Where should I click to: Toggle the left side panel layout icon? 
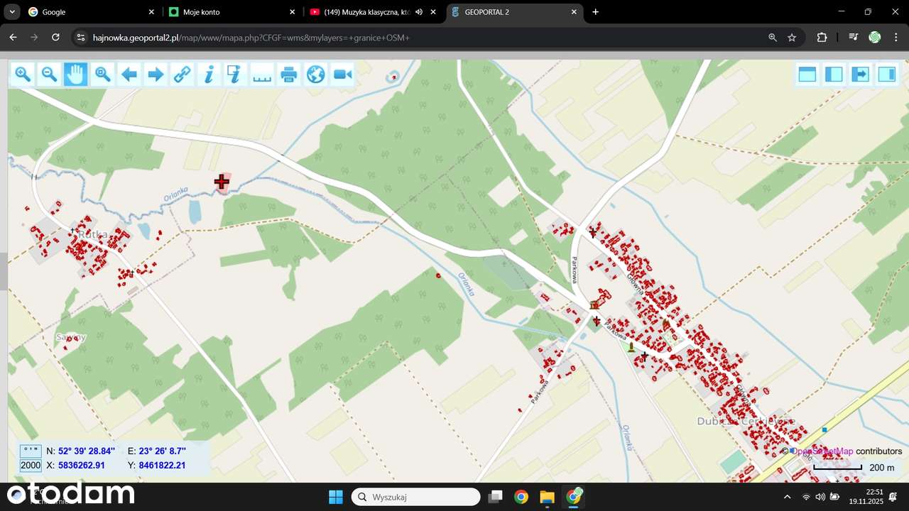point(834,74)
